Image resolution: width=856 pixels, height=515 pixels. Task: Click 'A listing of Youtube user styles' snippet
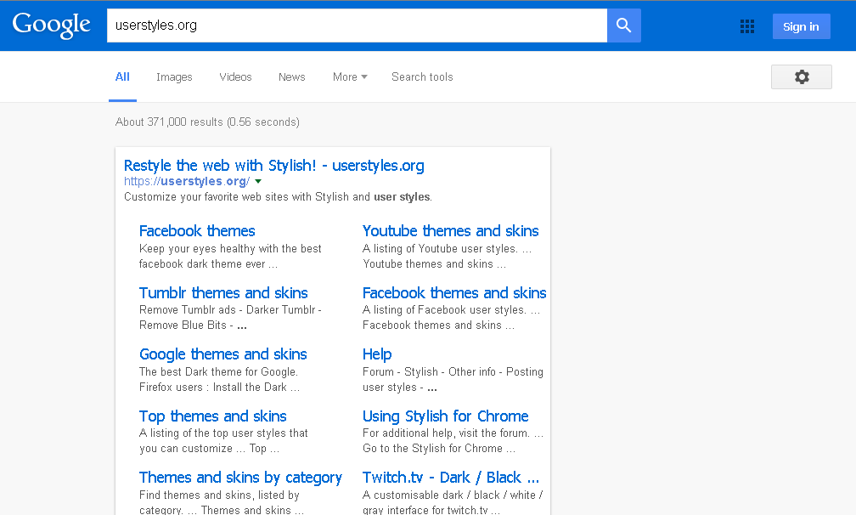(447, 256)
